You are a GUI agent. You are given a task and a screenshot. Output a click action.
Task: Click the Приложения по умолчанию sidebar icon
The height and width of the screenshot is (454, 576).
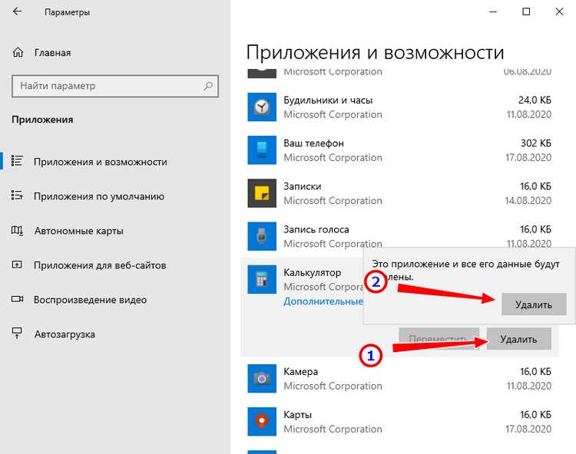click(17, 196)
